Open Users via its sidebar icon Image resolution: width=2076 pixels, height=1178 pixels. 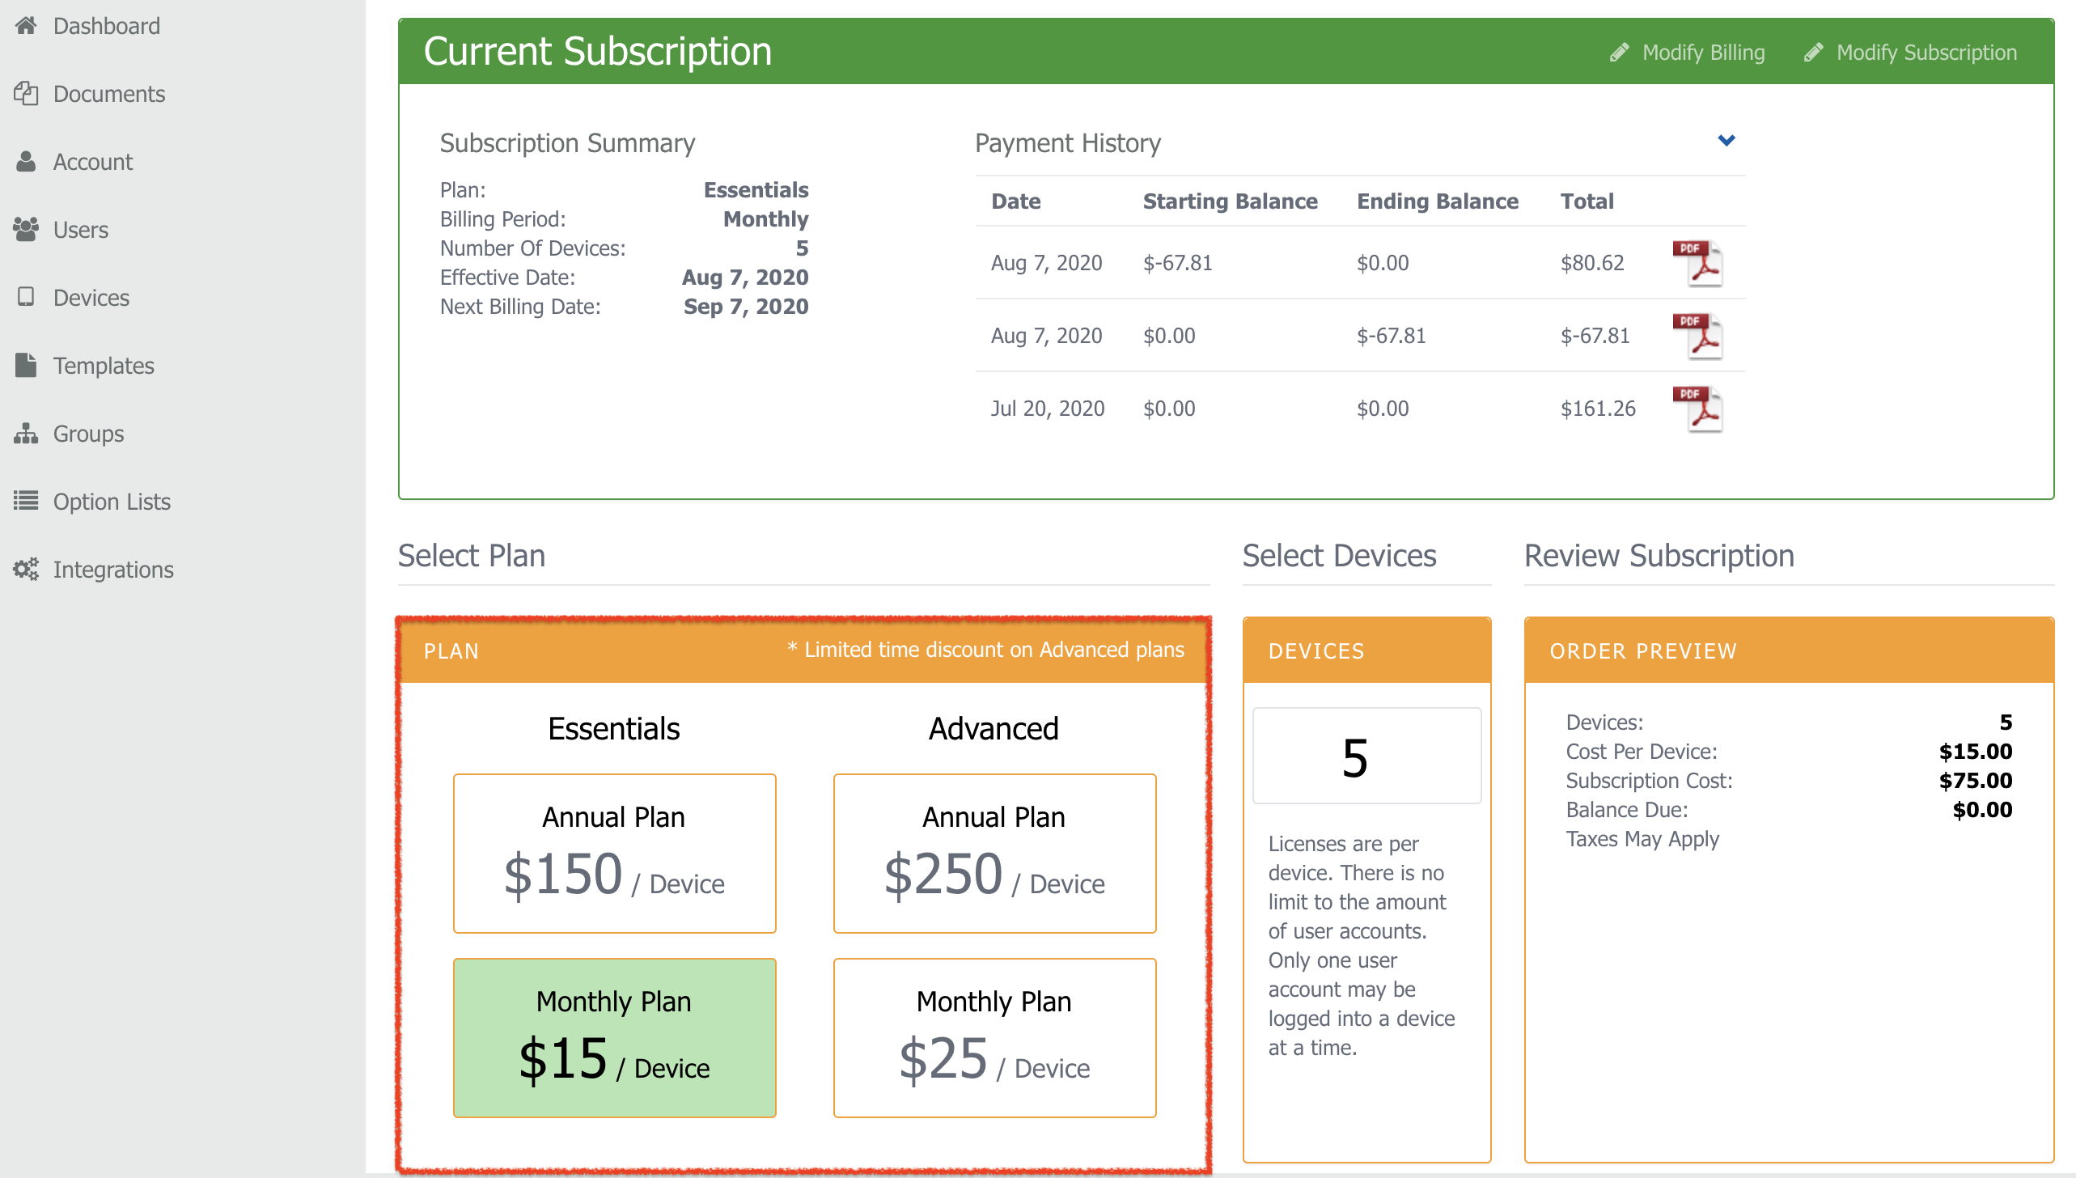point(27,230)
